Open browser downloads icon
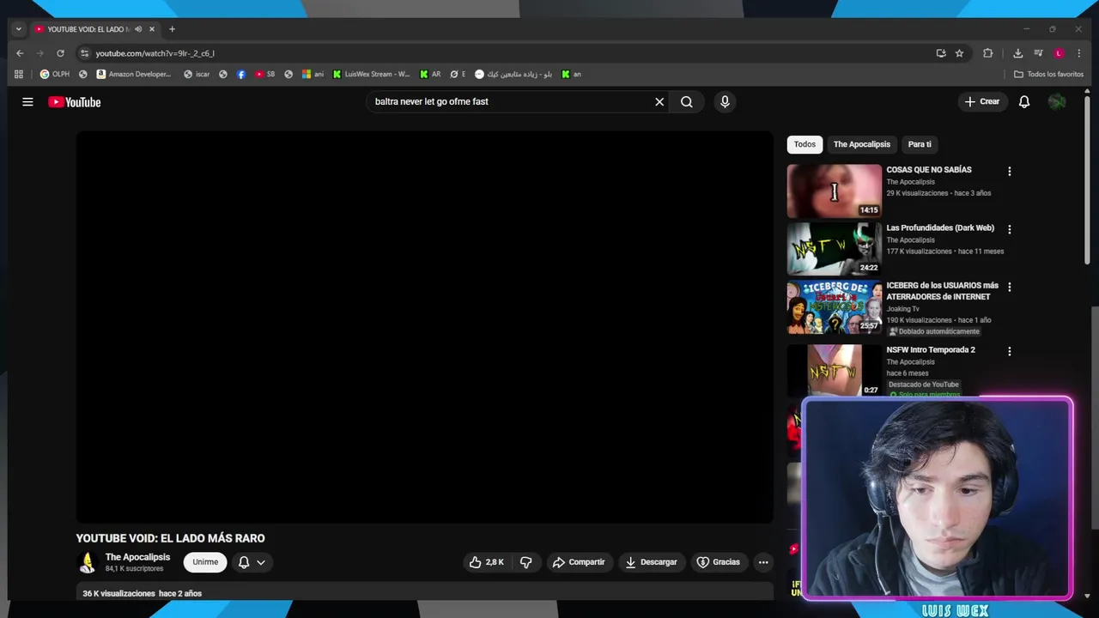This screenshot has width=1099, height=618. click(x=1017, y=53)
